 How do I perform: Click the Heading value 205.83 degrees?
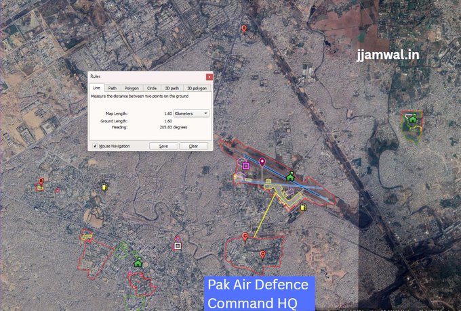[x=174, y=127]
